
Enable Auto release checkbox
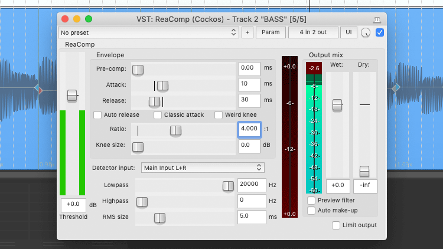tap(97, 115)
